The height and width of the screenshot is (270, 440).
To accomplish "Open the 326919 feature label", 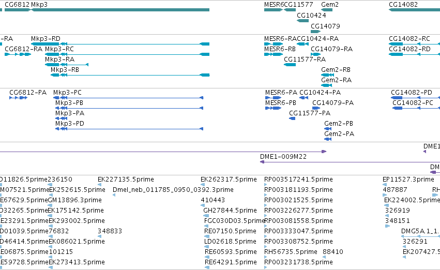I will point(398,211).
